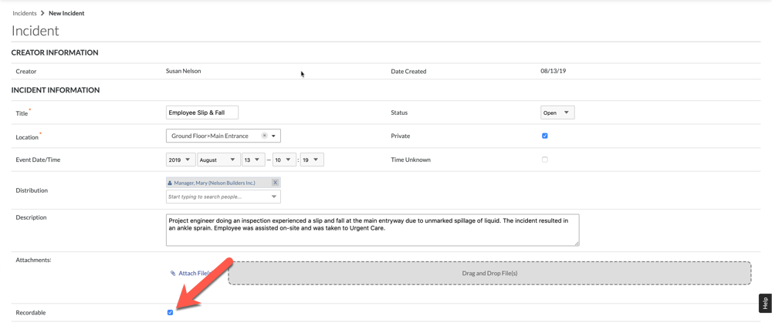Open the event hour dropdown showing 10

tap(283, 160)
